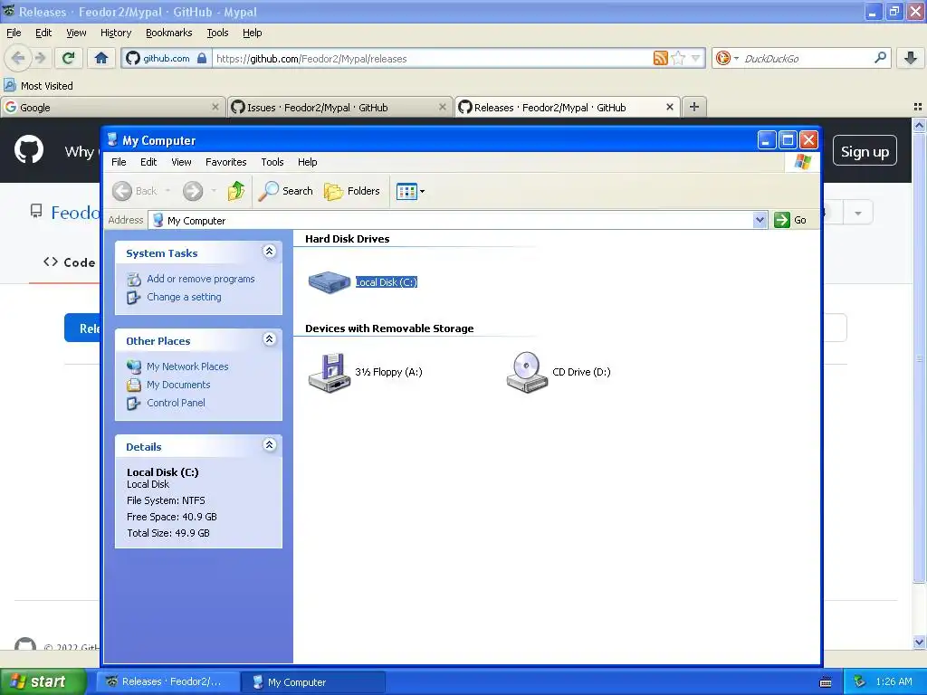
Task: Click Add or remove programs
Action: 200,279
